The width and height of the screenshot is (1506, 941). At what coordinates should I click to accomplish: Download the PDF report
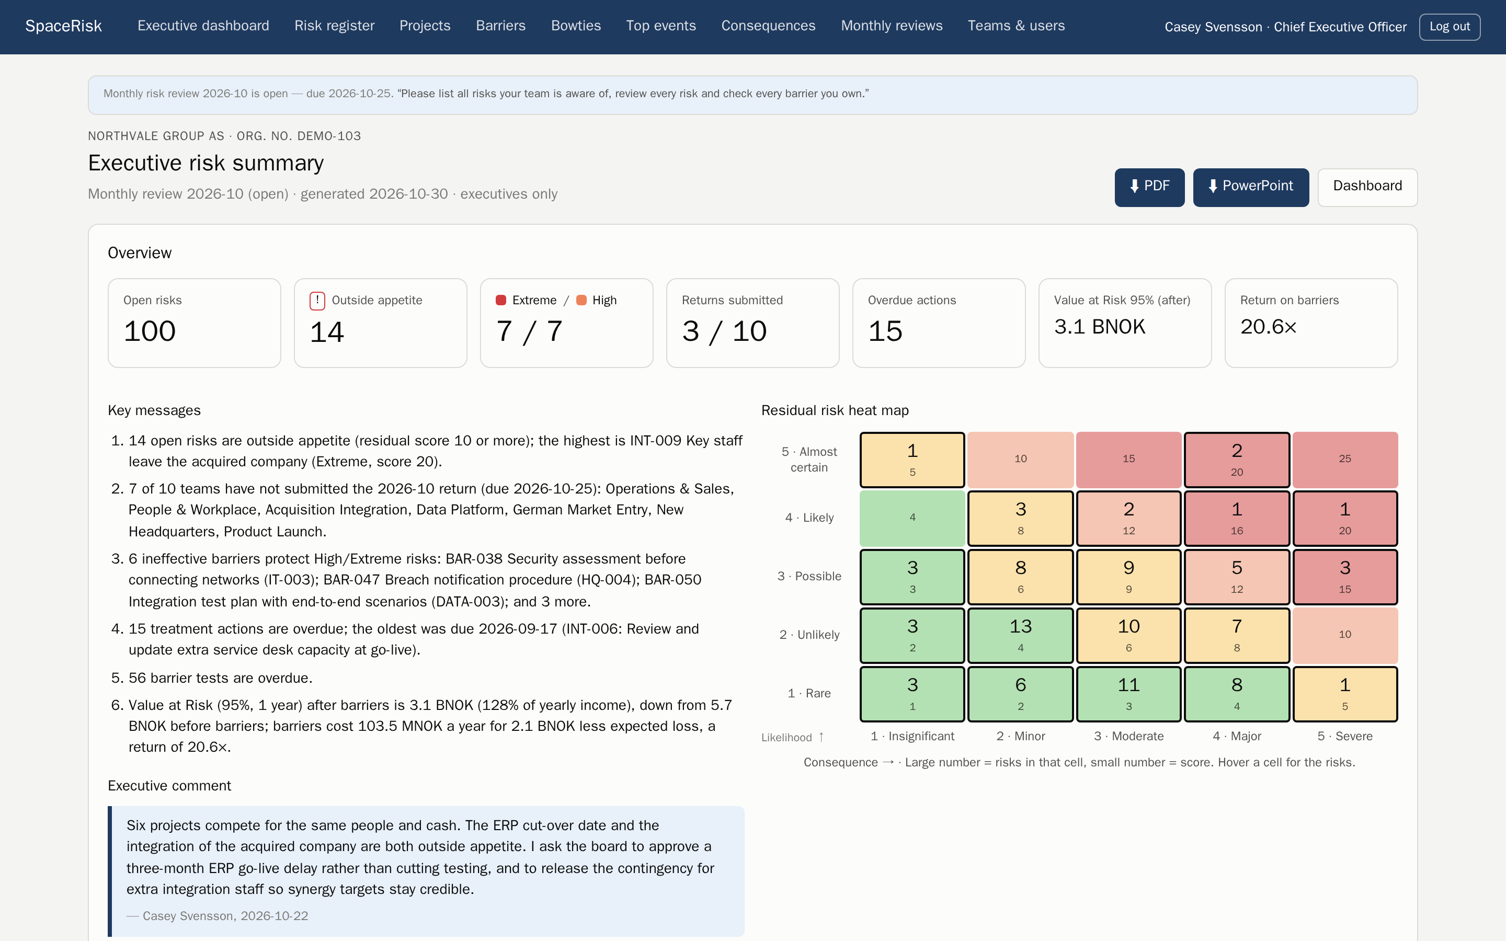click(x=1149, y=187)
